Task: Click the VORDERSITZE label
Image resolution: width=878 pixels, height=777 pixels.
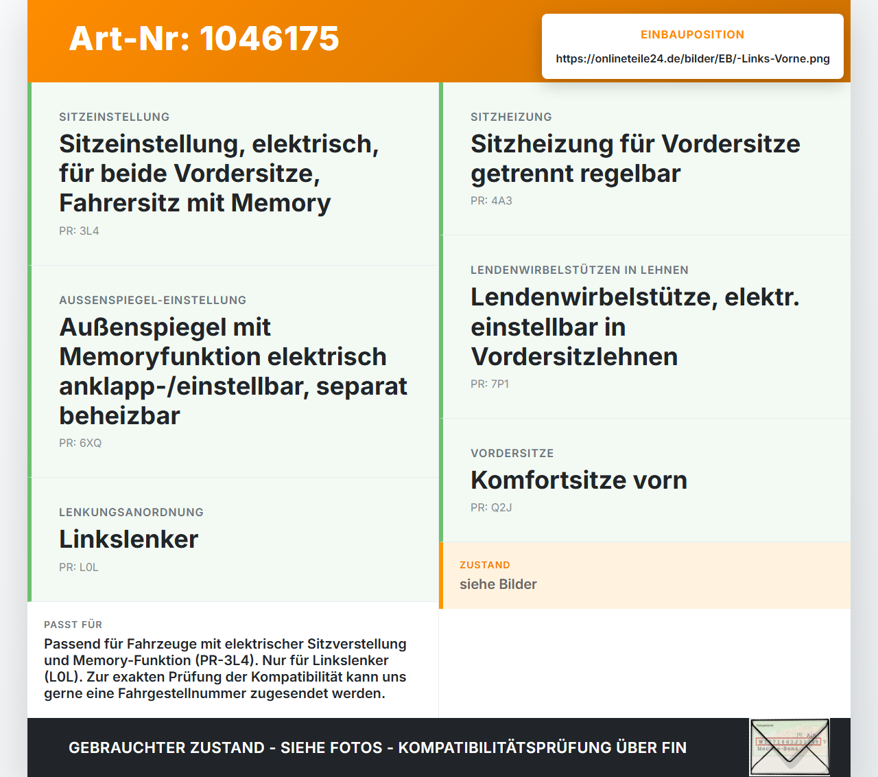Action: point(512,453)
